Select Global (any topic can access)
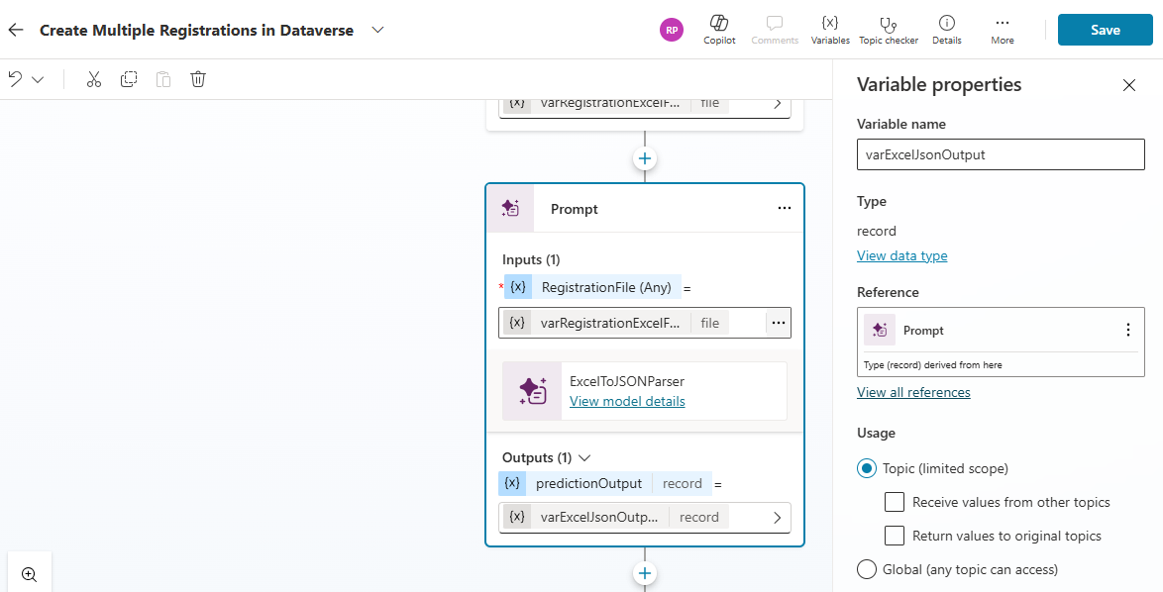This screenshot has width=1163, height=592. point(867,569)
